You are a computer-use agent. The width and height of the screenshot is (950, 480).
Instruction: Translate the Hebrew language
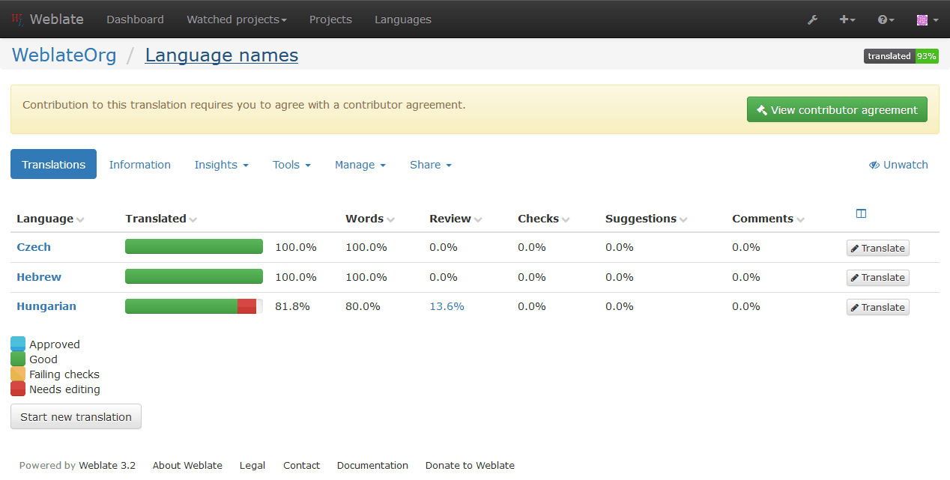pos(877,278)
